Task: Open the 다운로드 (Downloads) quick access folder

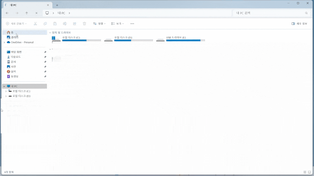Action: pos(25,57)
